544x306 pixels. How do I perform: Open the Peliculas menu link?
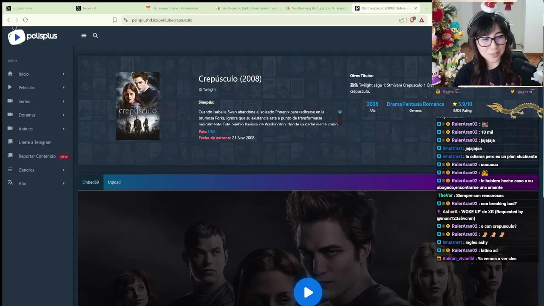pyautogui.click(x=27, y=88)
